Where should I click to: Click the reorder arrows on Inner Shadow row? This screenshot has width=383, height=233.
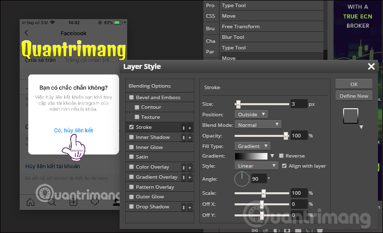coord(184,138)
